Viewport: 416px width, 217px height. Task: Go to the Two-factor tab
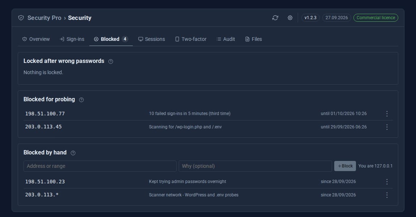point(191,39)
